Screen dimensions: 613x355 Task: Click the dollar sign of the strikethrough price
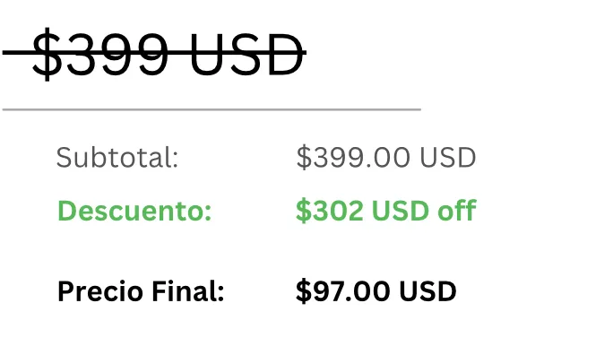tap(47, 54)
